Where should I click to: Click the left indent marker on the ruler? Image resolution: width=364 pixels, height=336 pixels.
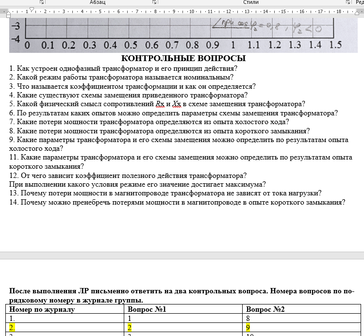click(8, 15)
